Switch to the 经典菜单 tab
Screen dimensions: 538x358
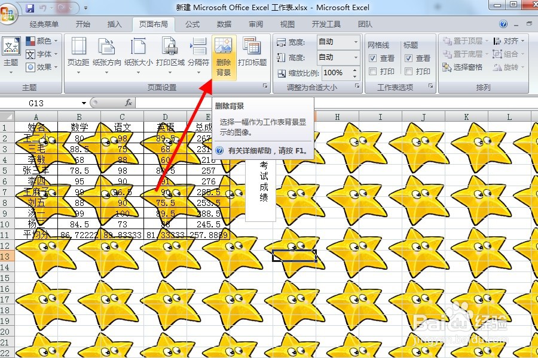44,24
